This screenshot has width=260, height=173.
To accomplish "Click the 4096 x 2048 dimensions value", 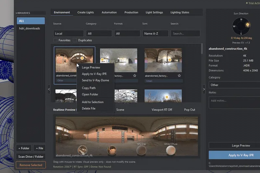I will 250,70.
